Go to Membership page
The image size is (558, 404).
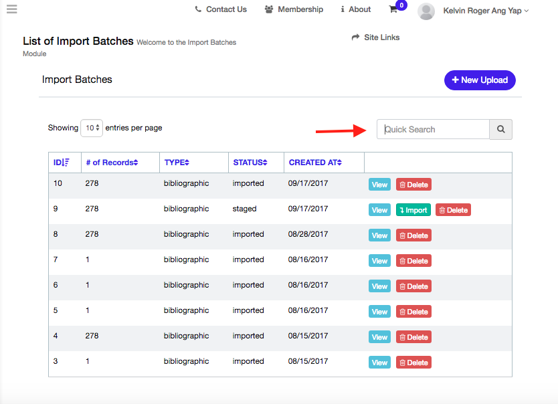coord(294,9)
